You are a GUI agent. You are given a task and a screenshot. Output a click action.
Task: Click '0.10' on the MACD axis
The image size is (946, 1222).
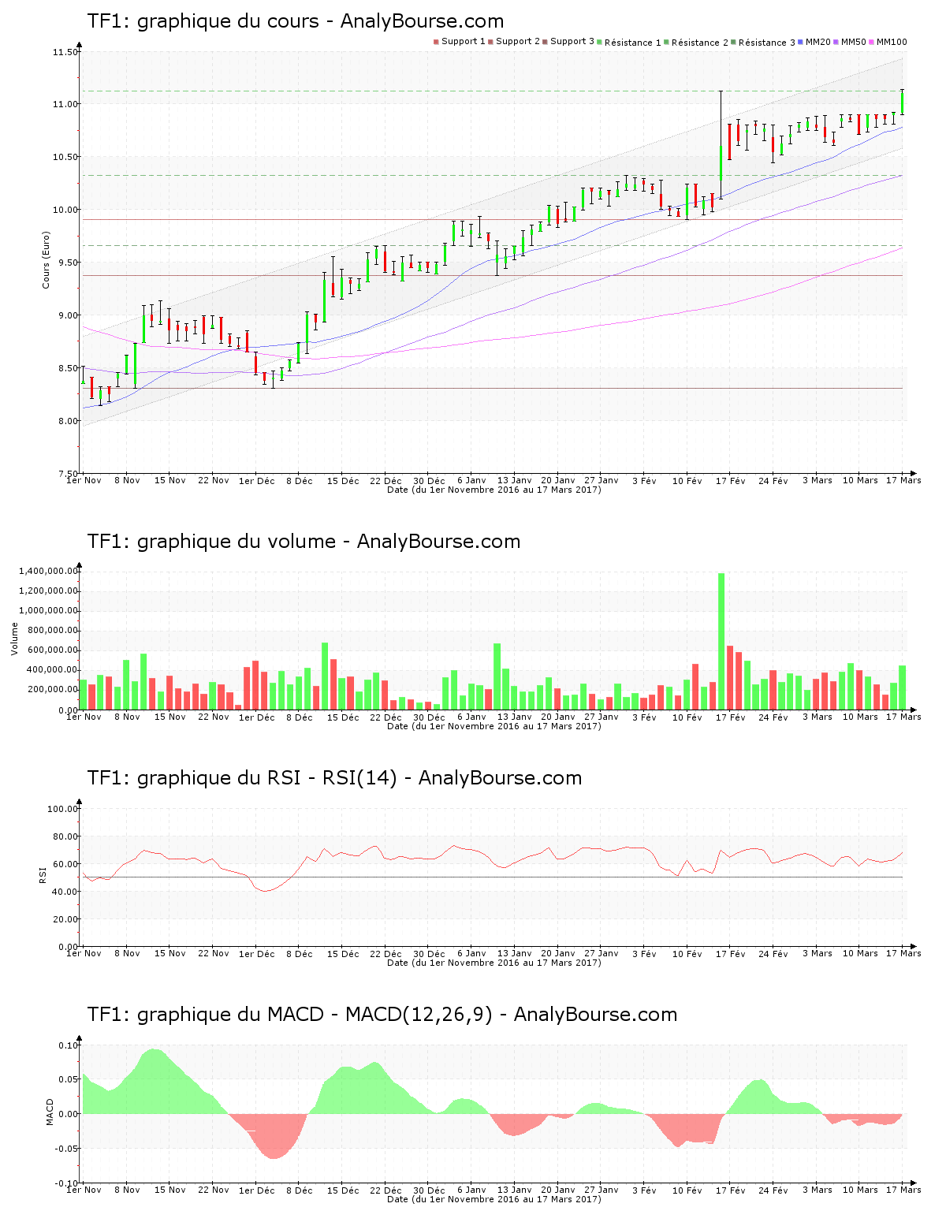68,1045
